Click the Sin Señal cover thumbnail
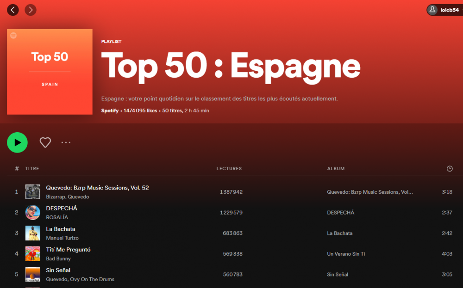 (33, 275)
